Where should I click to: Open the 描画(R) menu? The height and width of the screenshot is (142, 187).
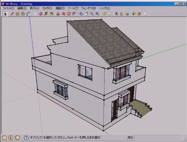60,8
